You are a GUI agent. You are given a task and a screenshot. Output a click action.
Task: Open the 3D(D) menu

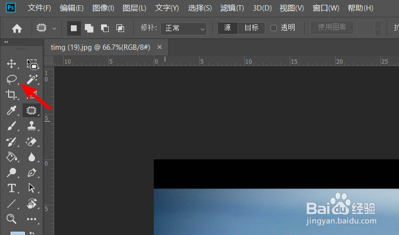[x=262, y=8]
